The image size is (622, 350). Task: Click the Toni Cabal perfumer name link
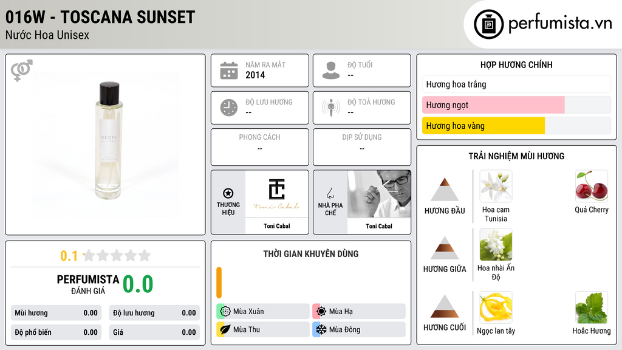(x=379, y=226)
